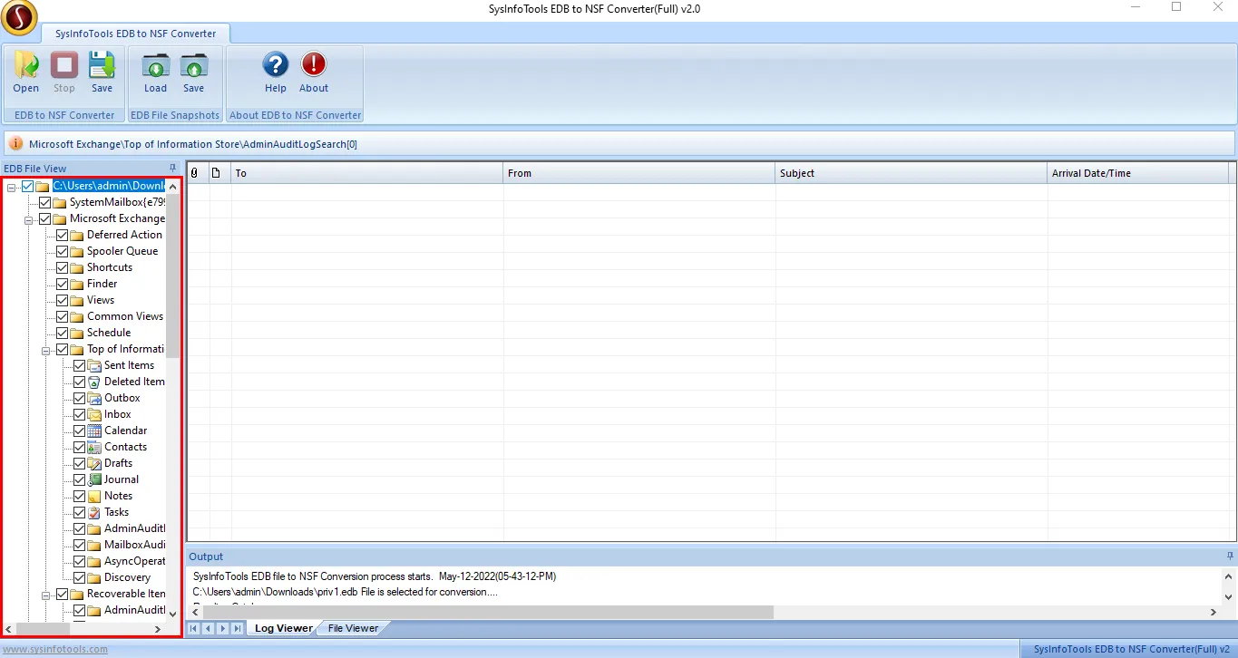Uncheck the Inbox folder checkbox
The height and width of the screenshot is (658, 1238).
click(80, 414)
